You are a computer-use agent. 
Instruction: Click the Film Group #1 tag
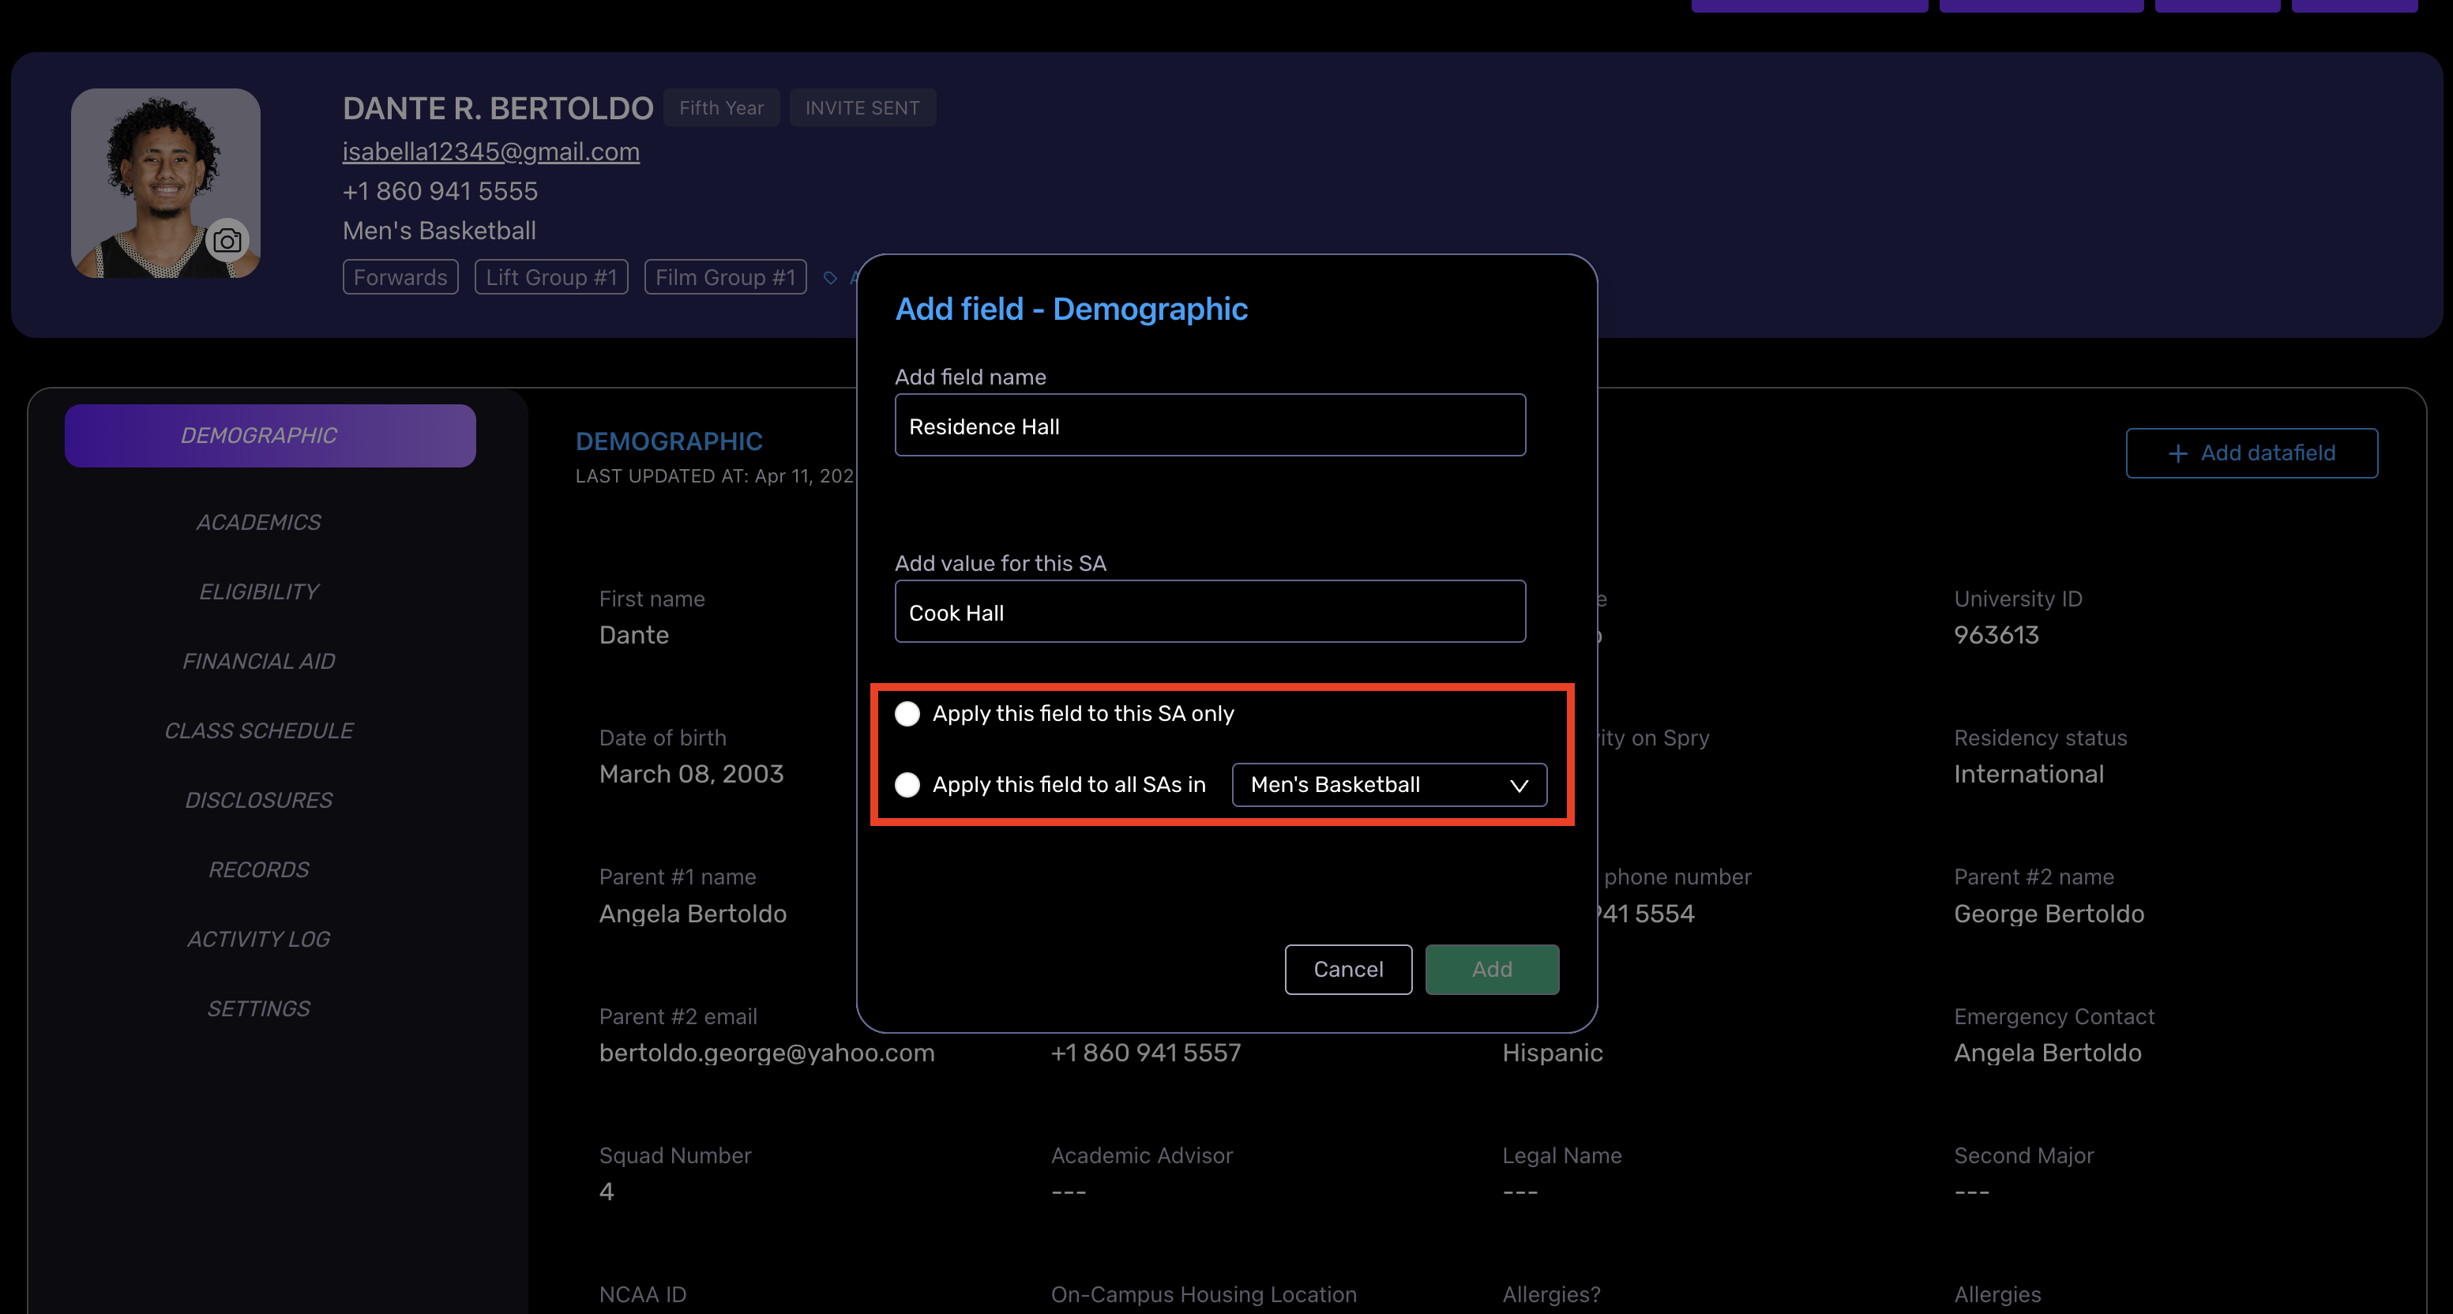pos(726,277)
